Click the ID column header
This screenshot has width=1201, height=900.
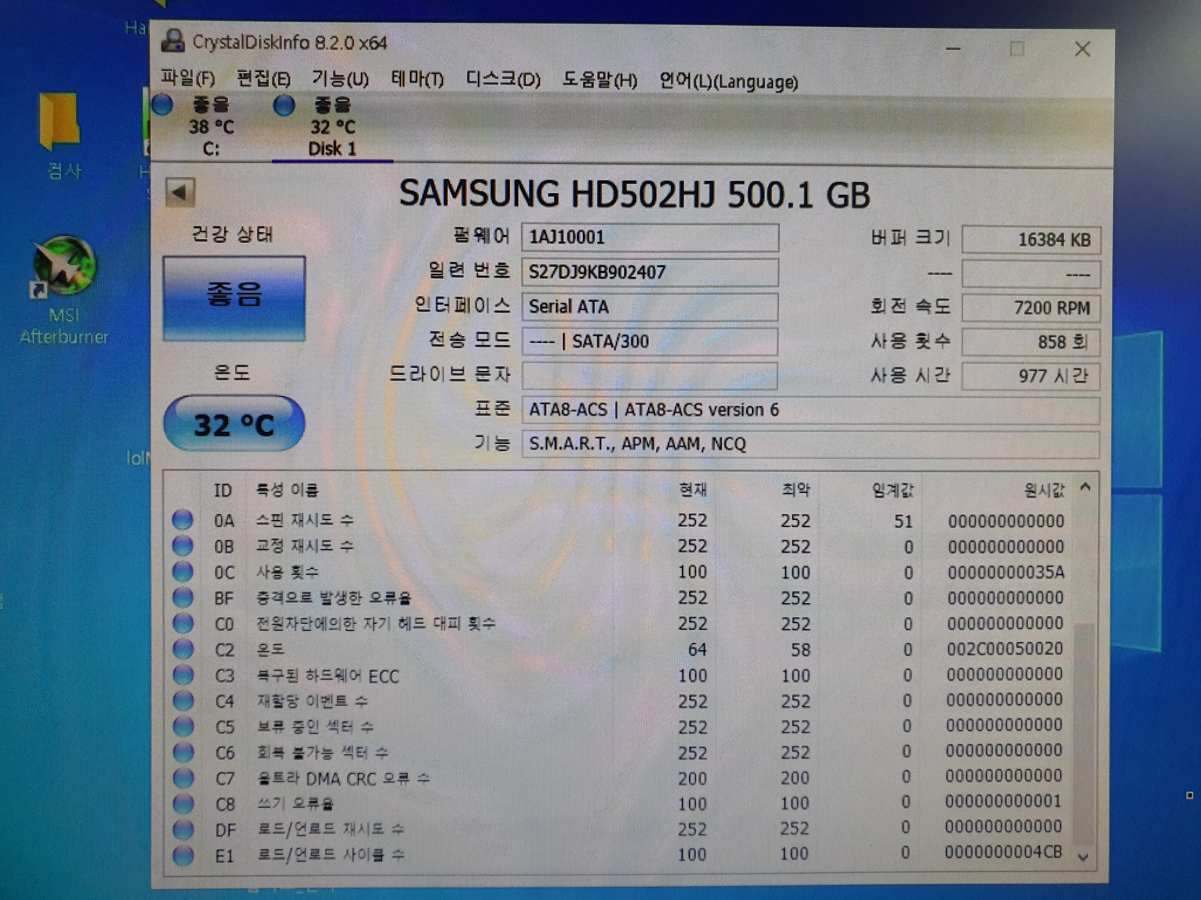pyautogui.click(x=223, y=490)
